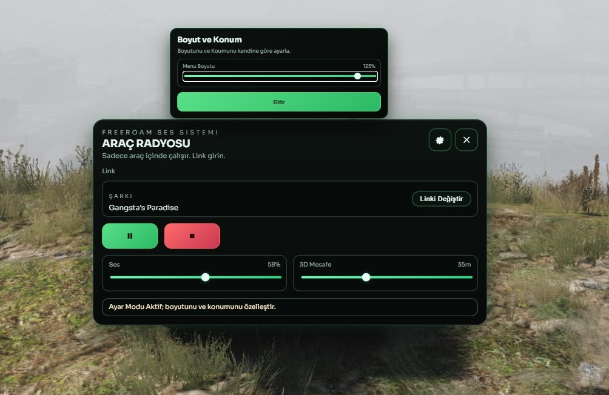Click the Menu Boyutu slider handle
The image size is (609, 395).
[357, 76]
